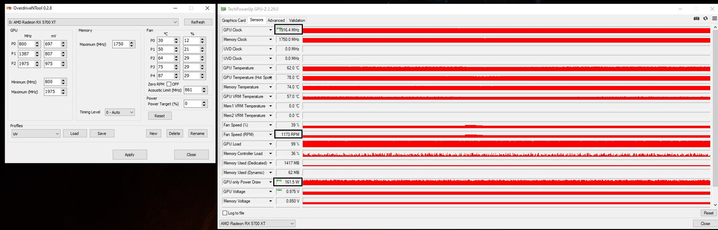Screen dimensions: 718x230
Task: Open the GPU Voltage sensor dropdown arrow
Action: coord(271,191)
